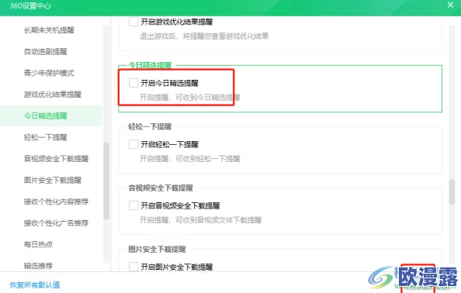Open 轻松一下提醒 sidebar item
Viewport: 461px width, 293px height.
coord(46,137)
